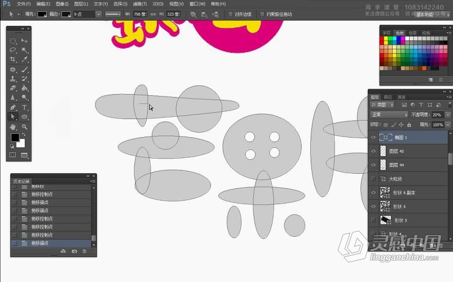
Task: Open the layer fill slider dropdown
Action: point(448,125)
